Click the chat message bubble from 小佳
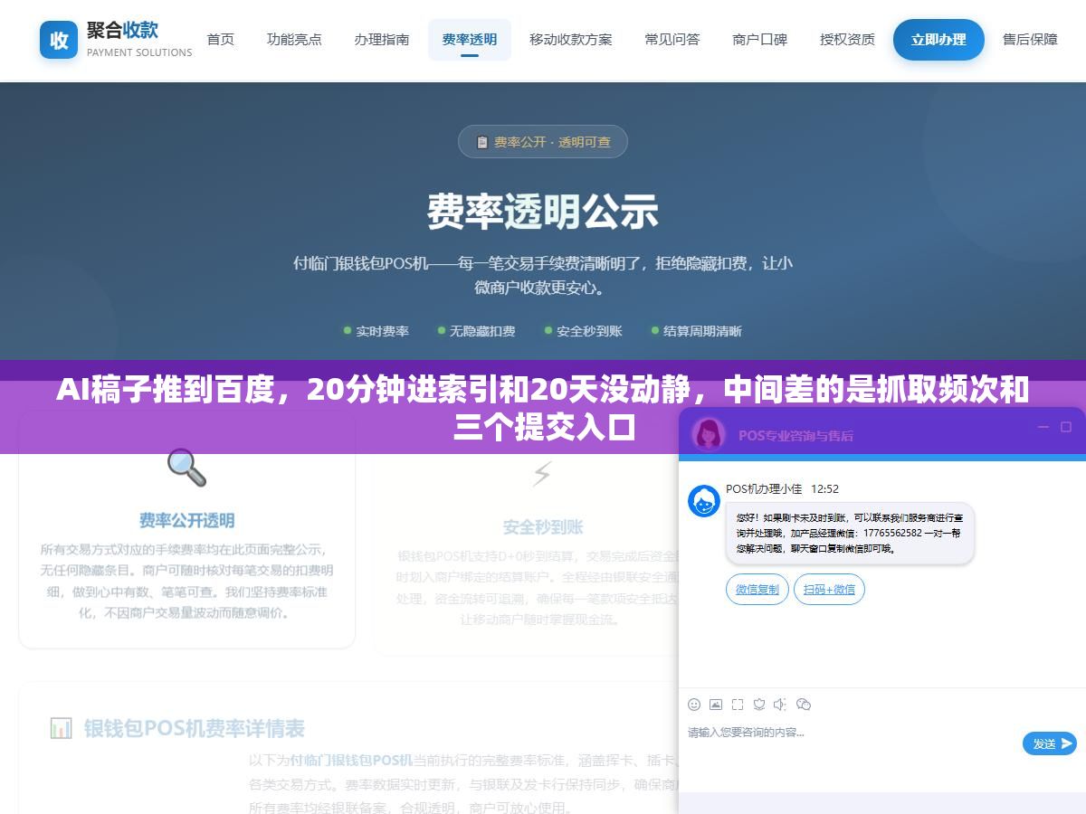This screenshot has width=1086, height=814. click(850, 533)
